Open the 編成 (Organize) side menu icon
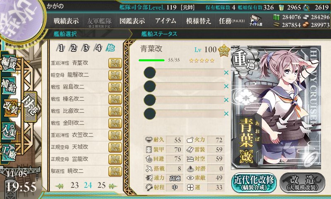Screen dimensions: 331x199 click(9, 63)
